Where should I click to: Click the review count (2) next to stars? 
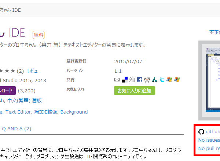click(x=20, y=71)
